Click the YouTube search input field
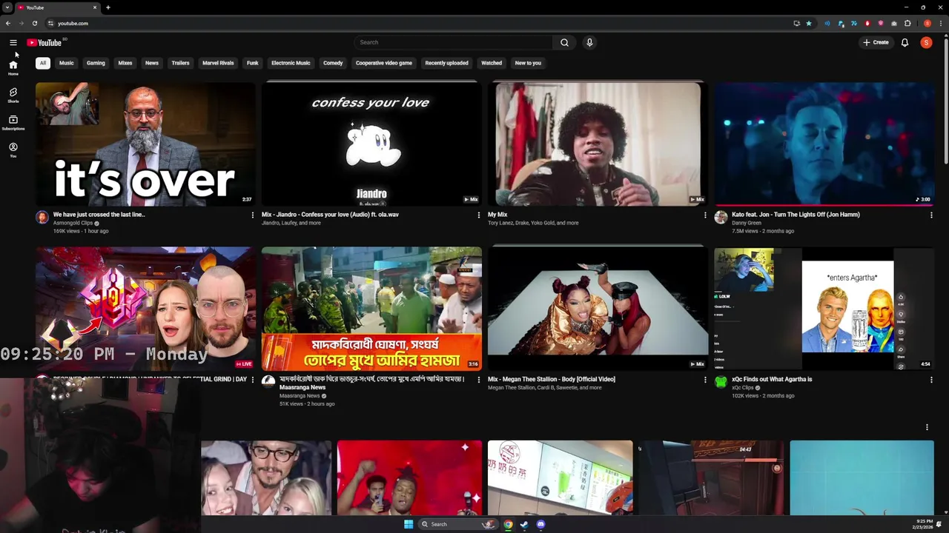This screenshot has height=533, width=949. (454, 42)
